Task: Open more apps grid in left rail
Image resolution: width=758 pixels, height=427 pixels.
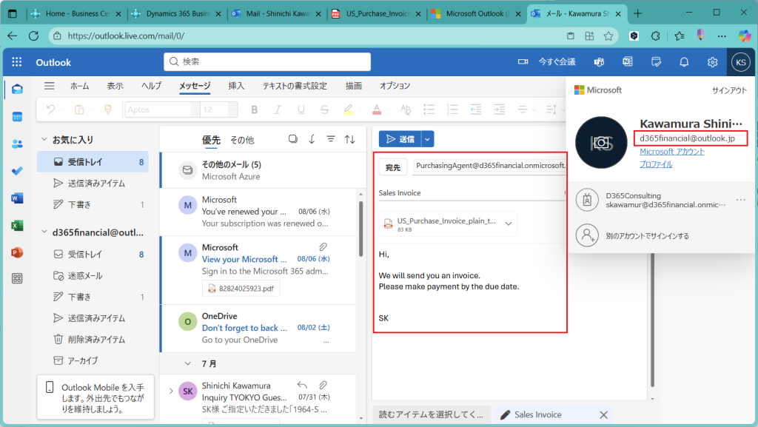Action: tap(17, 278)
